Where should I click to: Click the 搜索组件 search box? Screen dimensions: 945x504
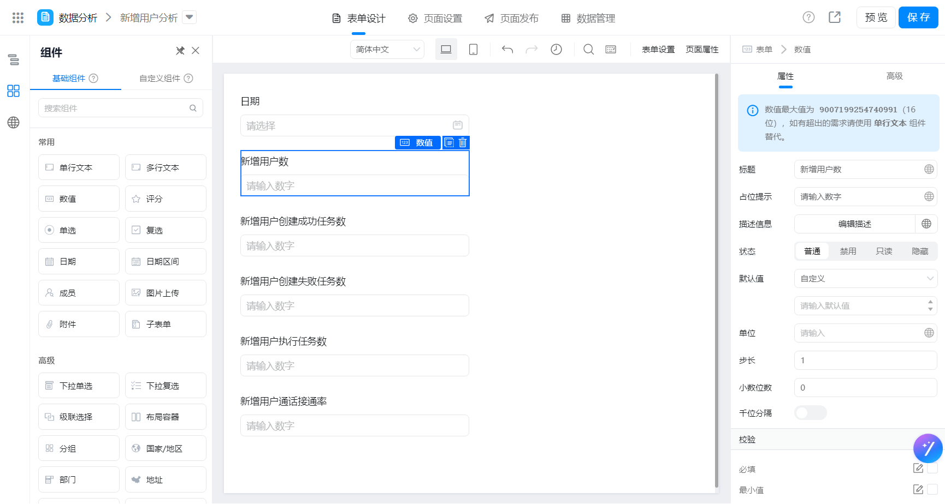point(121,108)
